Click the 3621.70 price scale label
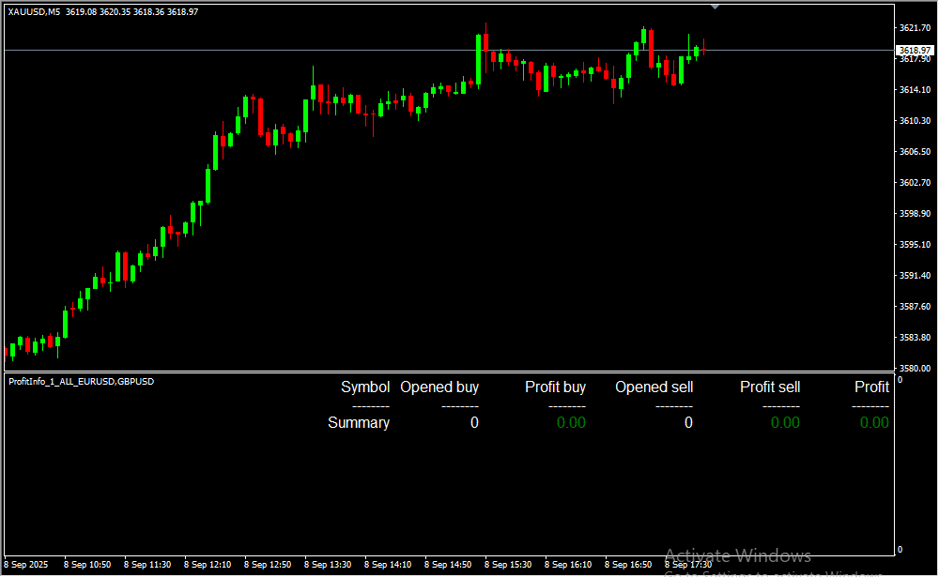 click(x=914, y=28)
